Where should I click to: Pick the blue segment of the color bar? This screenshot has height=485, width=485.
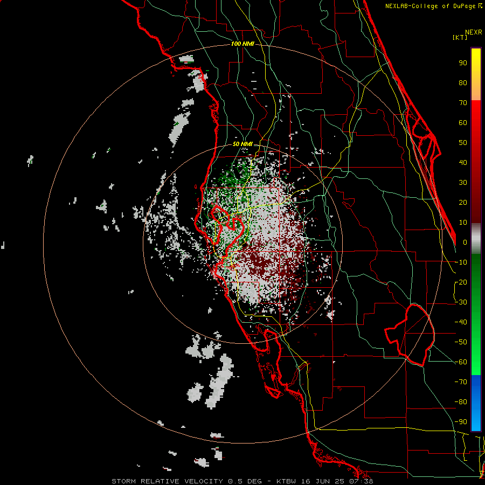coord(476,403)
